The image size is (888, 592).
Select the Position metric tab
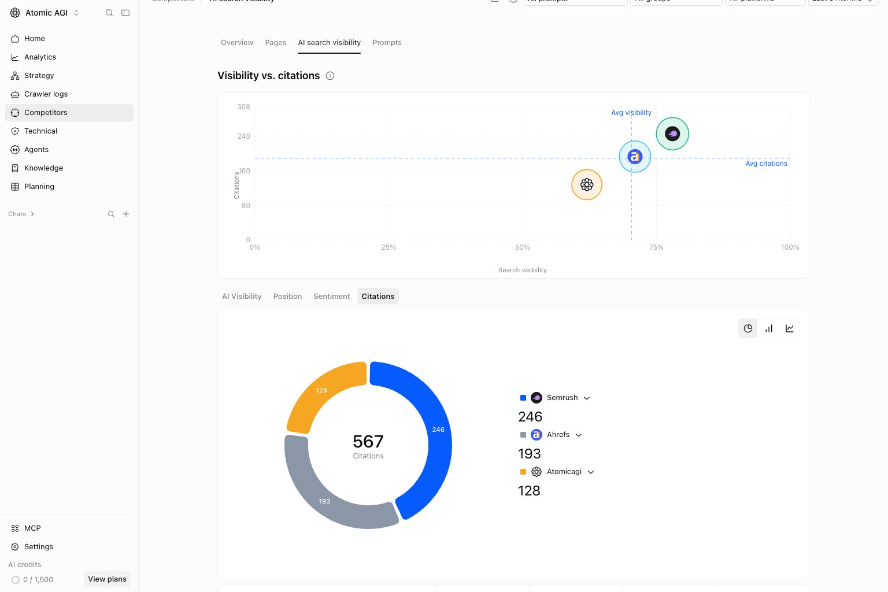[x=288, y=297]
